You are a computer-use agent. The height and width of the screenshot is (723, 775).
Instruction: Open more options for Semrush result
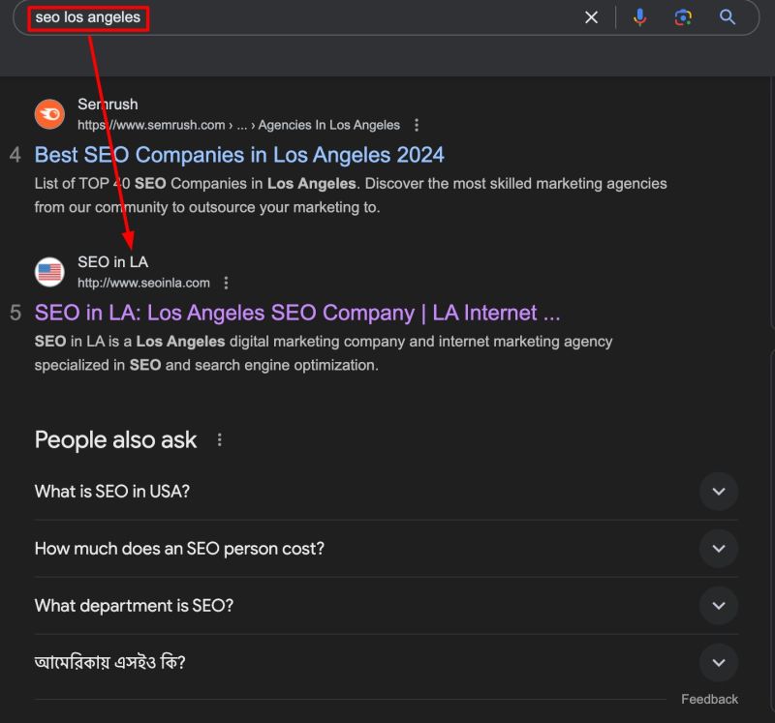point(417,125)
